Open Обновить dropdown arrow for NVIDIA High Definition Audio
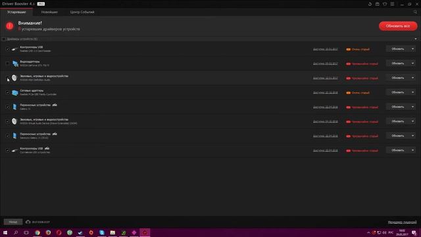 [412, 78]
